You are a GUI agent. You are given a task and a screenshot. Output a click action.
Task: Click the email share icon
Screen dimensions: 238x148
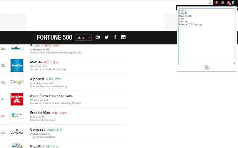tap(98, 37)
